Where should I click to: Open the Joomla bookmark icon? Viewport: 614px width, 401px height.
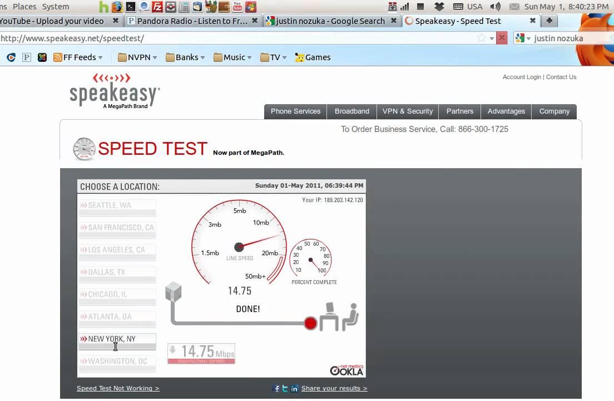(x=42, y=57)
